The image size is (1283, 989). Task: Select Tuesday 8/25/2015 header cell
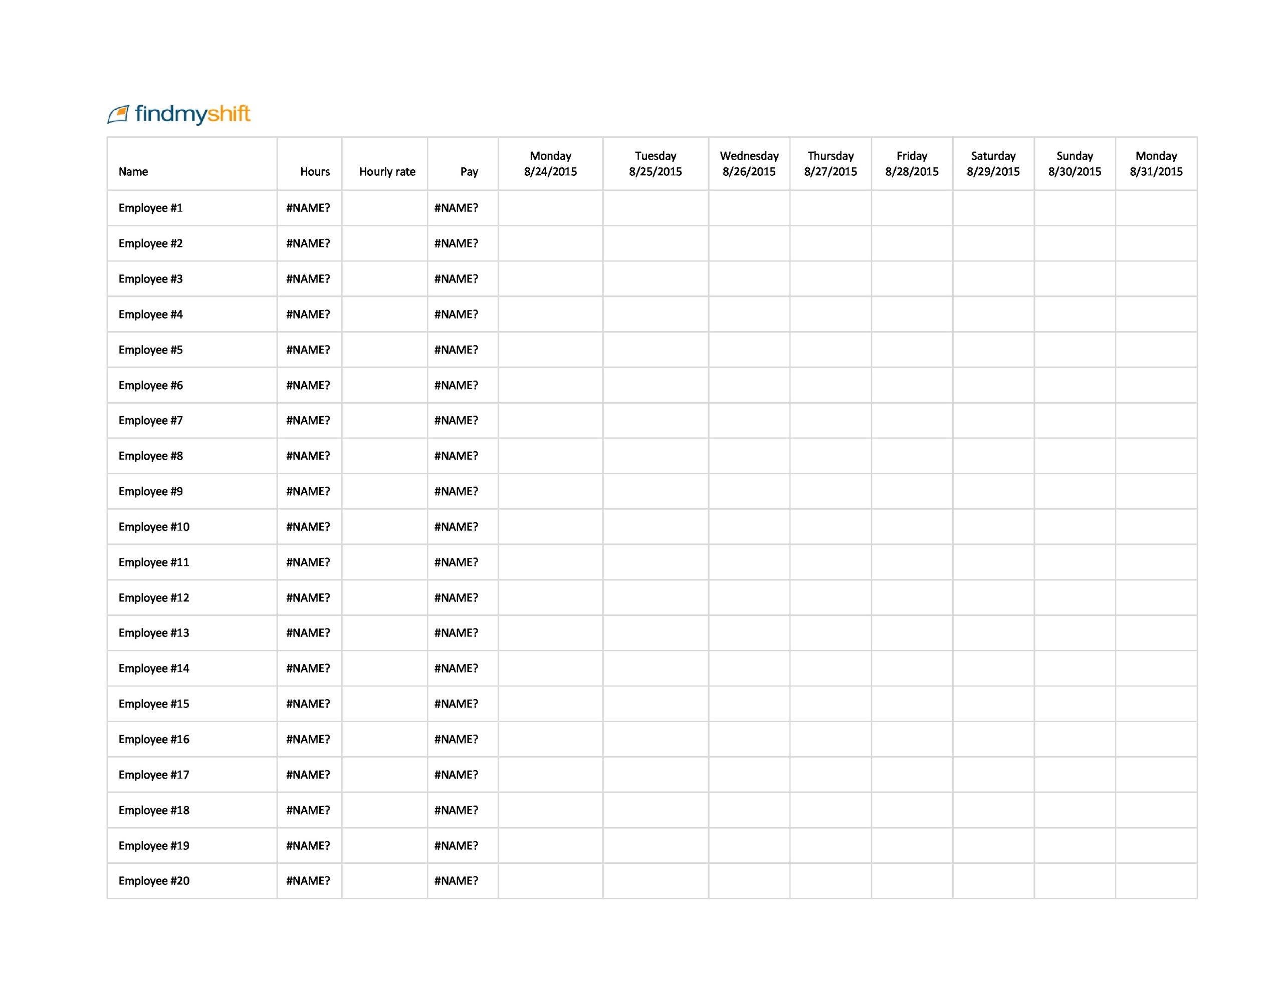coord(655,164)
